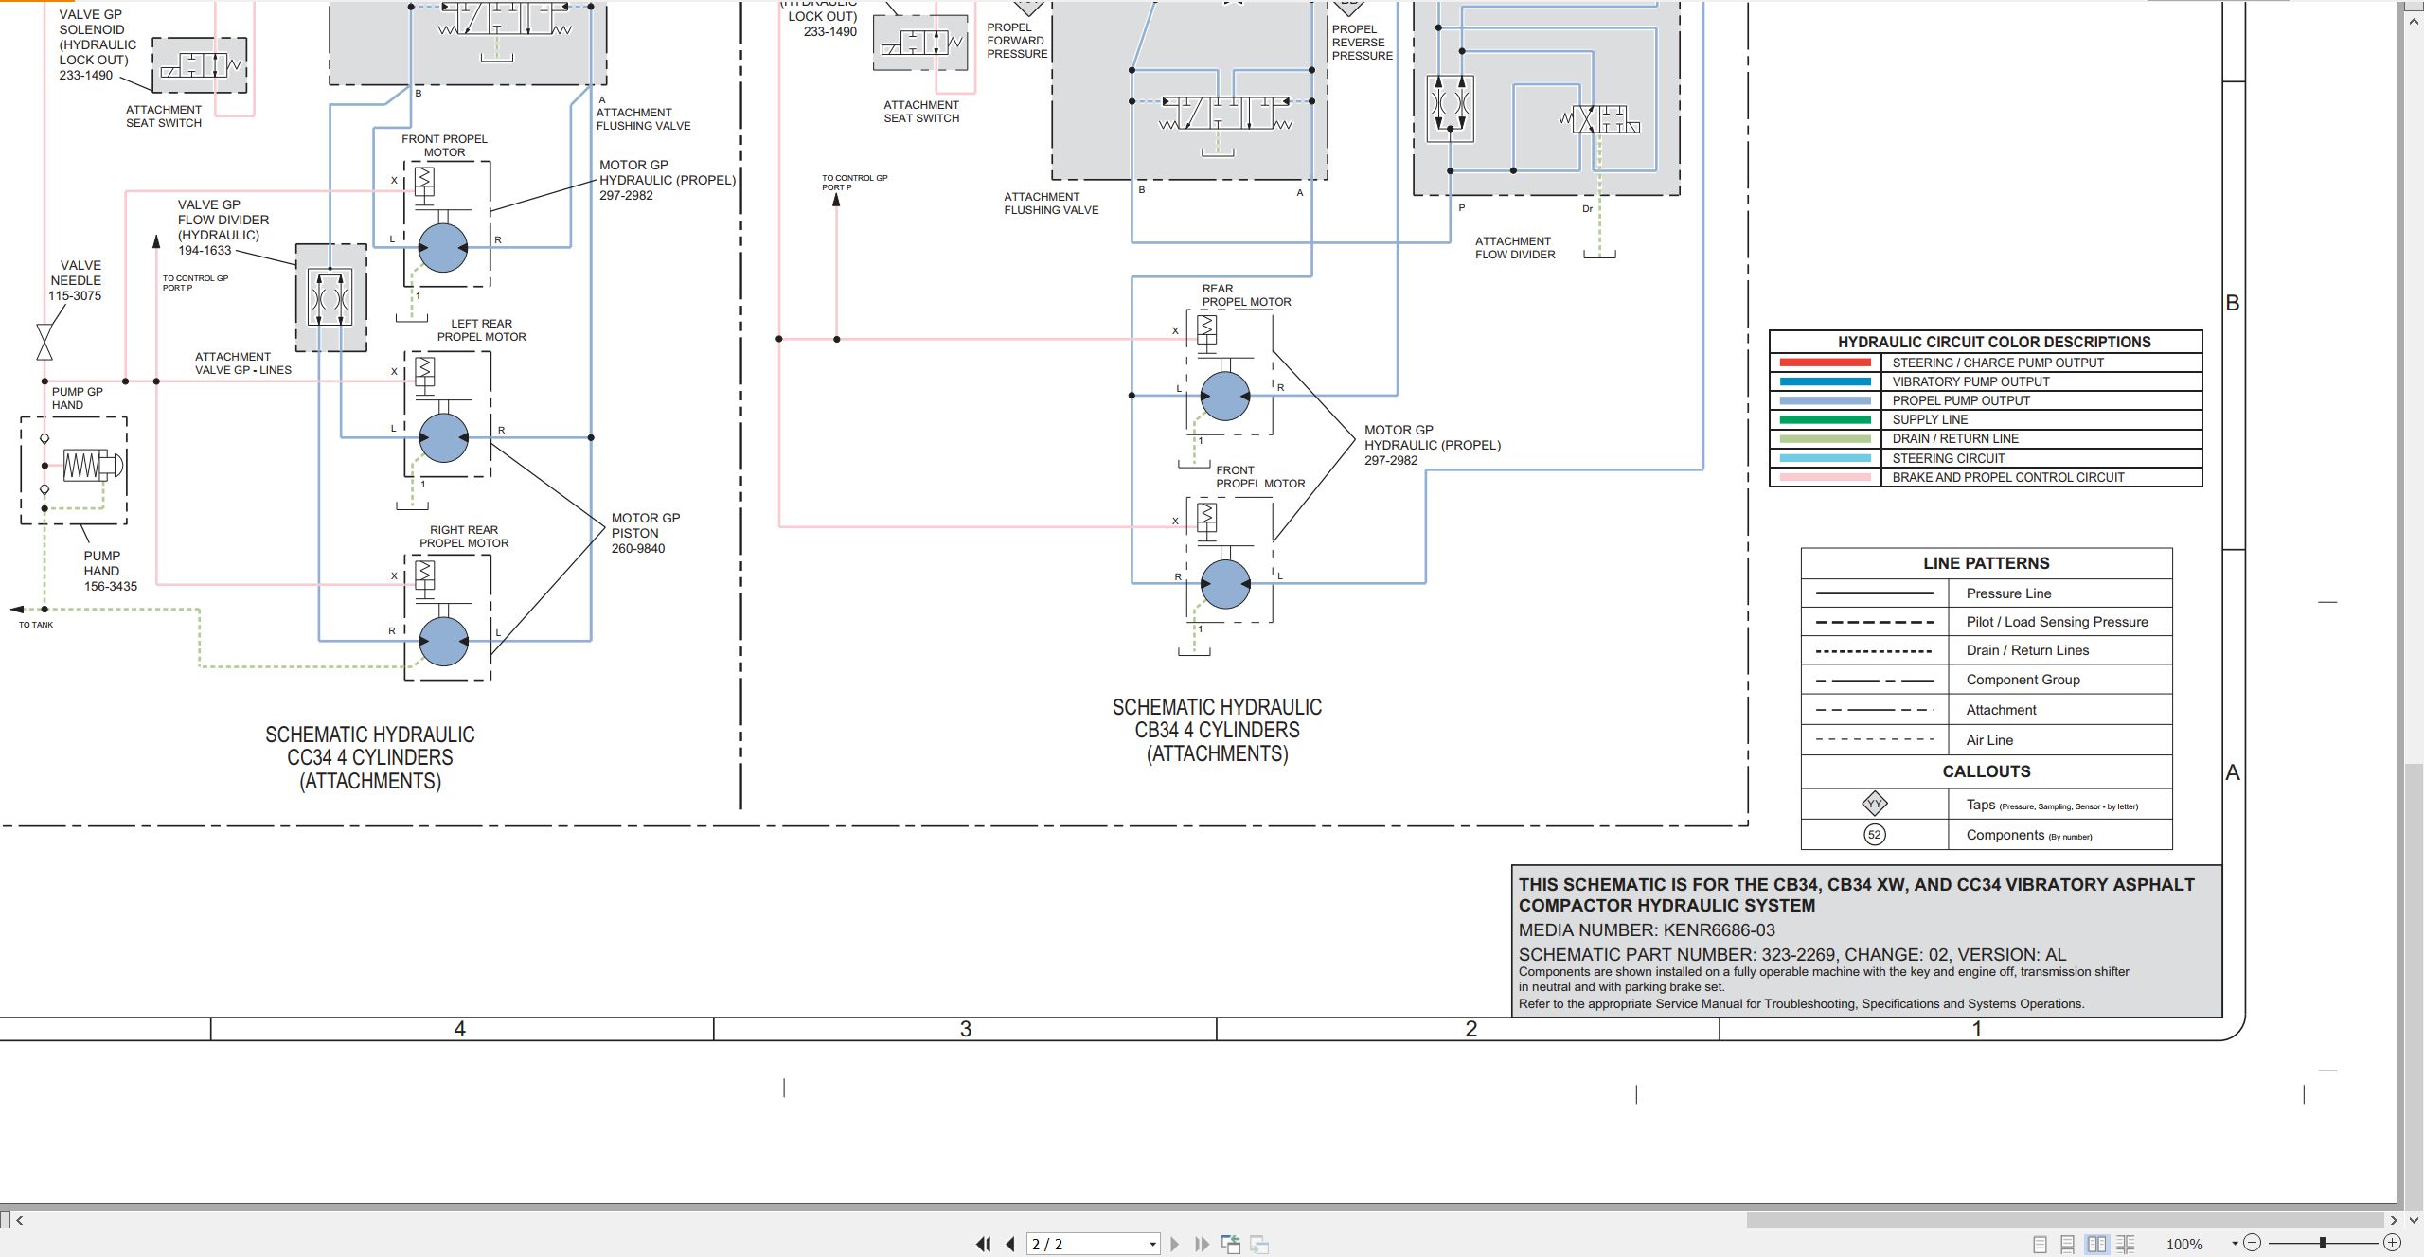Click the zoom slider handle

pos(2323,1243)
